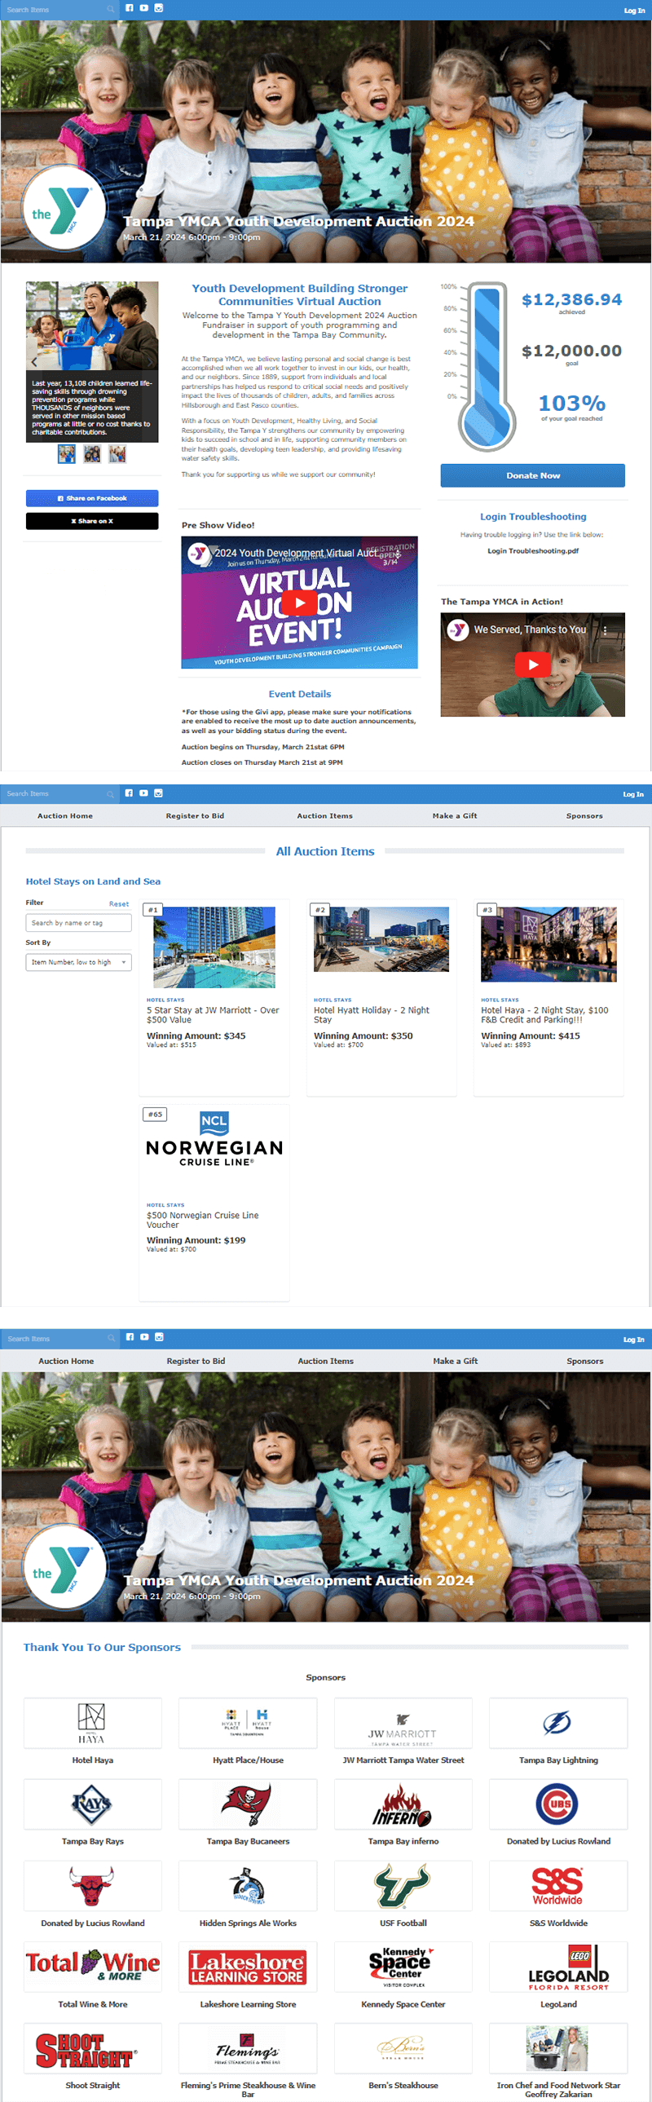Click the 'Fleming's Prime Steakhouse & Wine Bar' label
This screenshot has width=652, height=2102.
(x=247, y=2089)
